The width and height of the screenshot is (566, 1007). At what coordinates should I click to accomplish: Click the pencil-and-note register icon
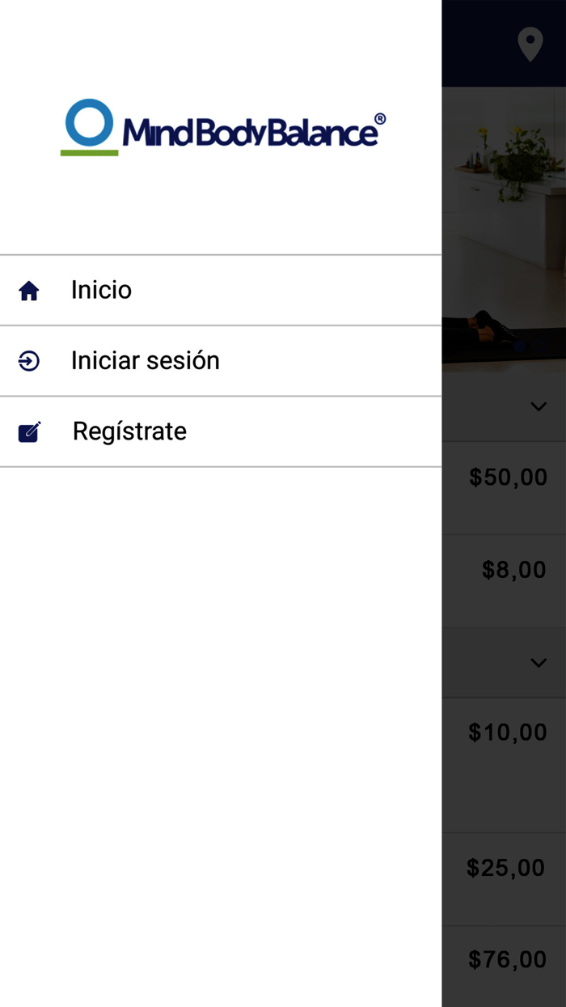click(29, 431)
